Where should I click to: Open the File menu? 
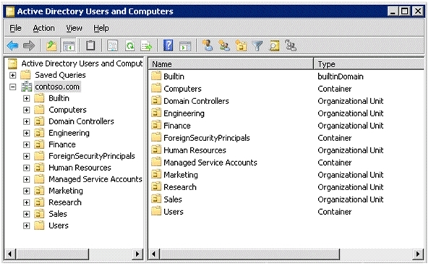16,28
